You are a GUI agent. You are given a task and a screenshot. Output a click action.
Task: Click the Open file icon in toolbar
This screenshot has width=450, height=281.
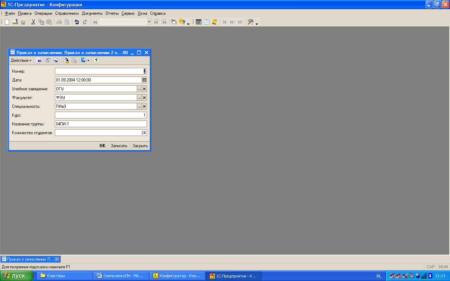pos(15,22)
